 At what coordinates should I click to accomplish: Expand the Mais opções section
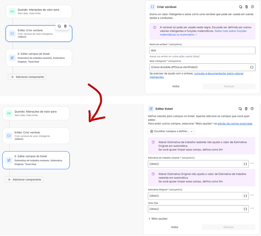coord(159,218)
